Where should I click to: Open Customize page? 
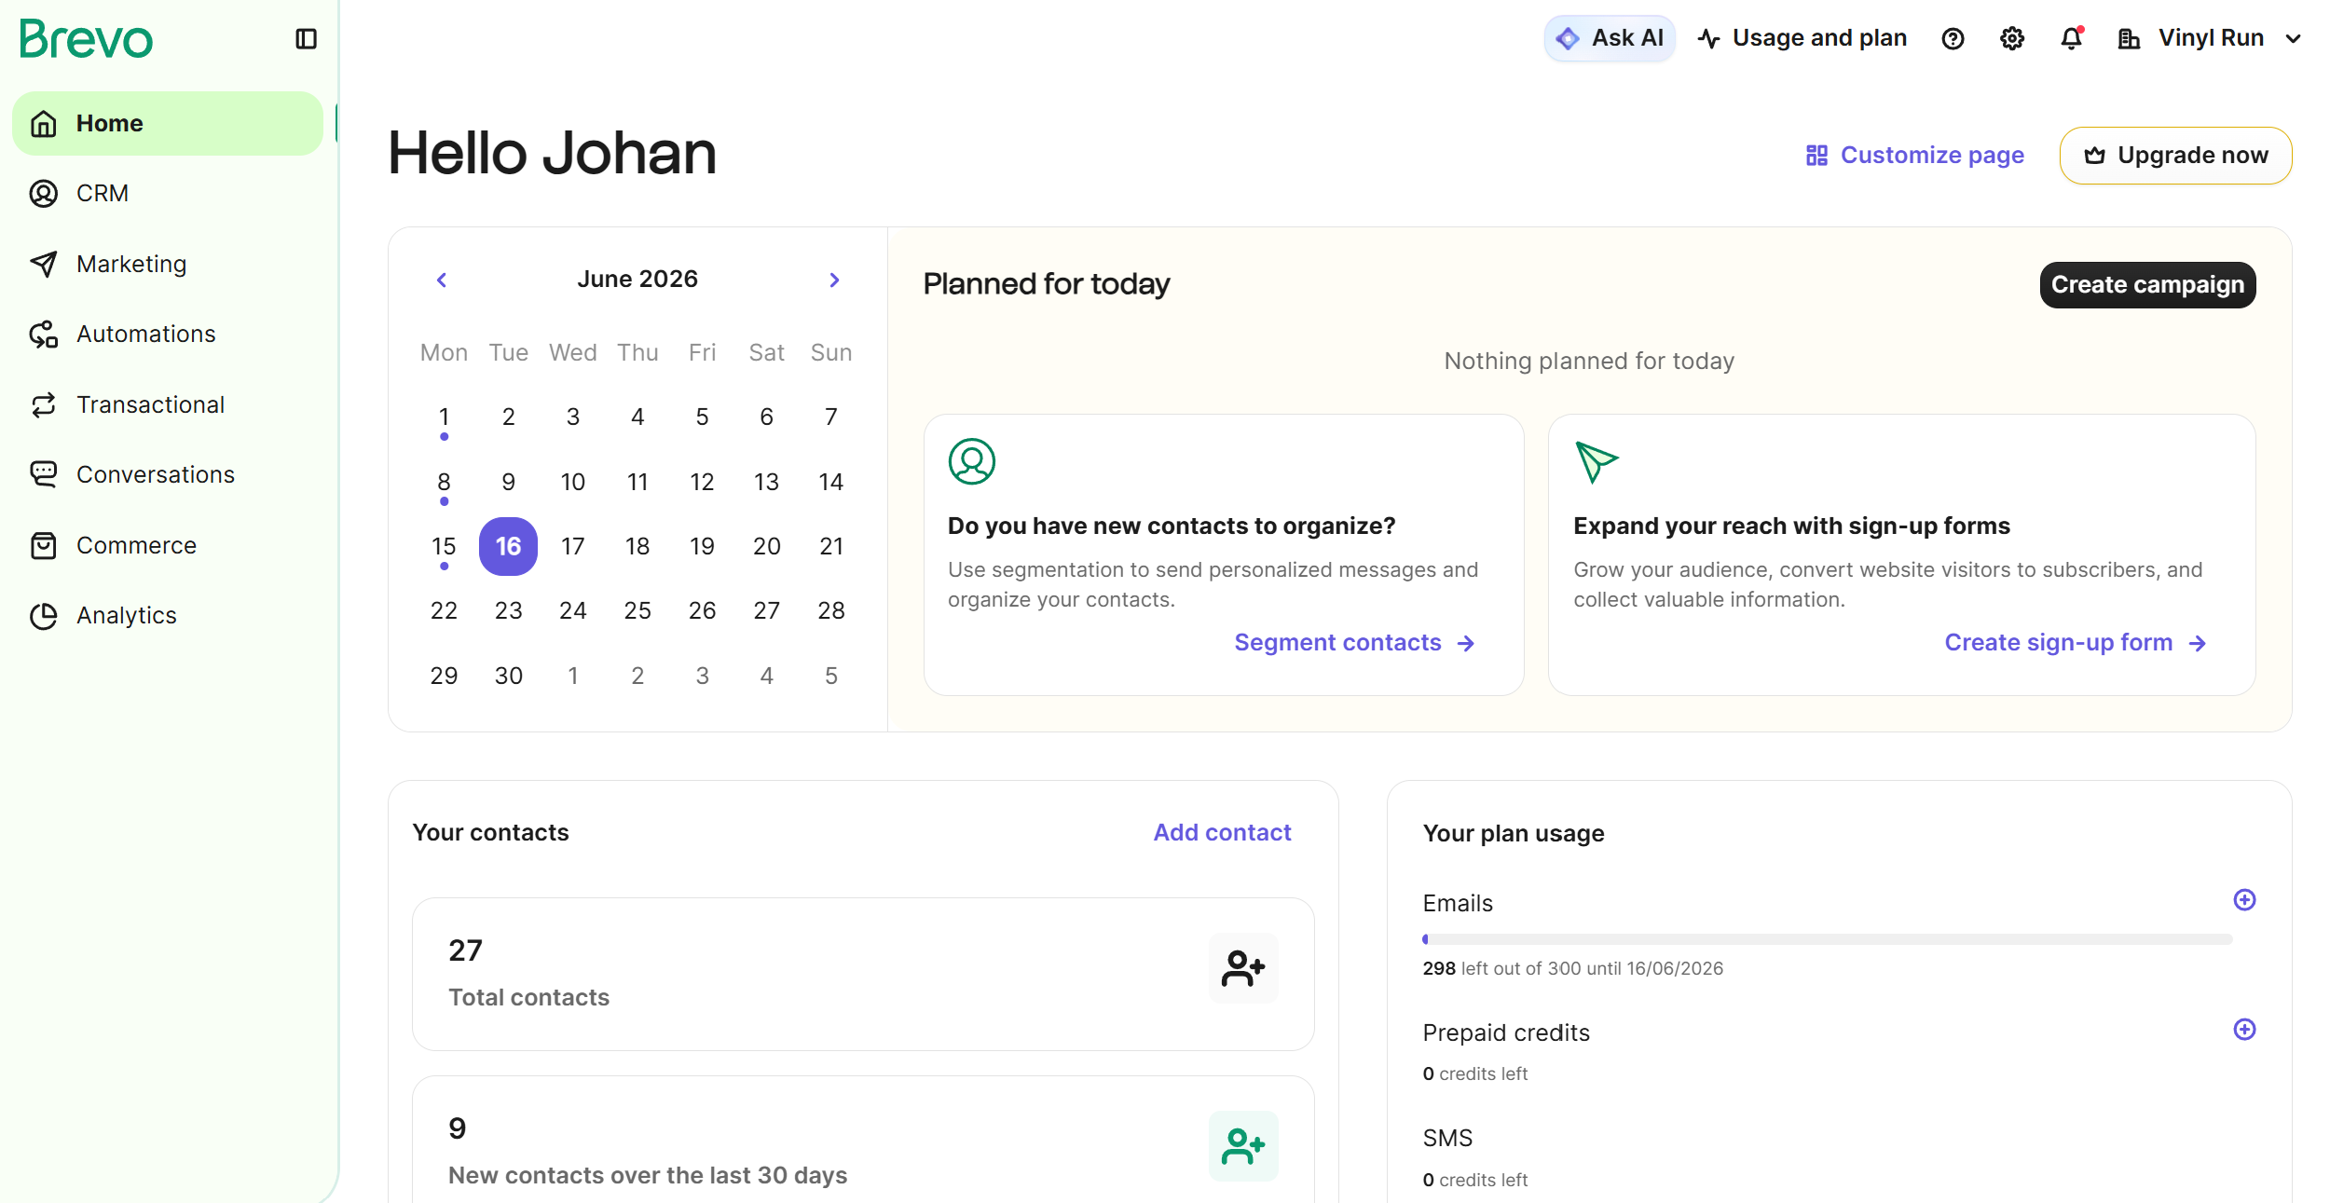[x=1914, y=155]
